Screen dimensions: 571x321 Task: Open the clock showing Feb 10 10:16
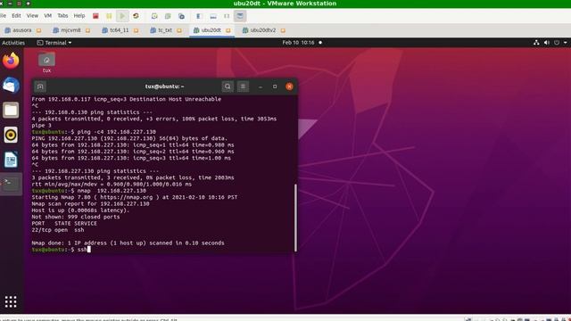pyautogui.click(x=298, y=43)
